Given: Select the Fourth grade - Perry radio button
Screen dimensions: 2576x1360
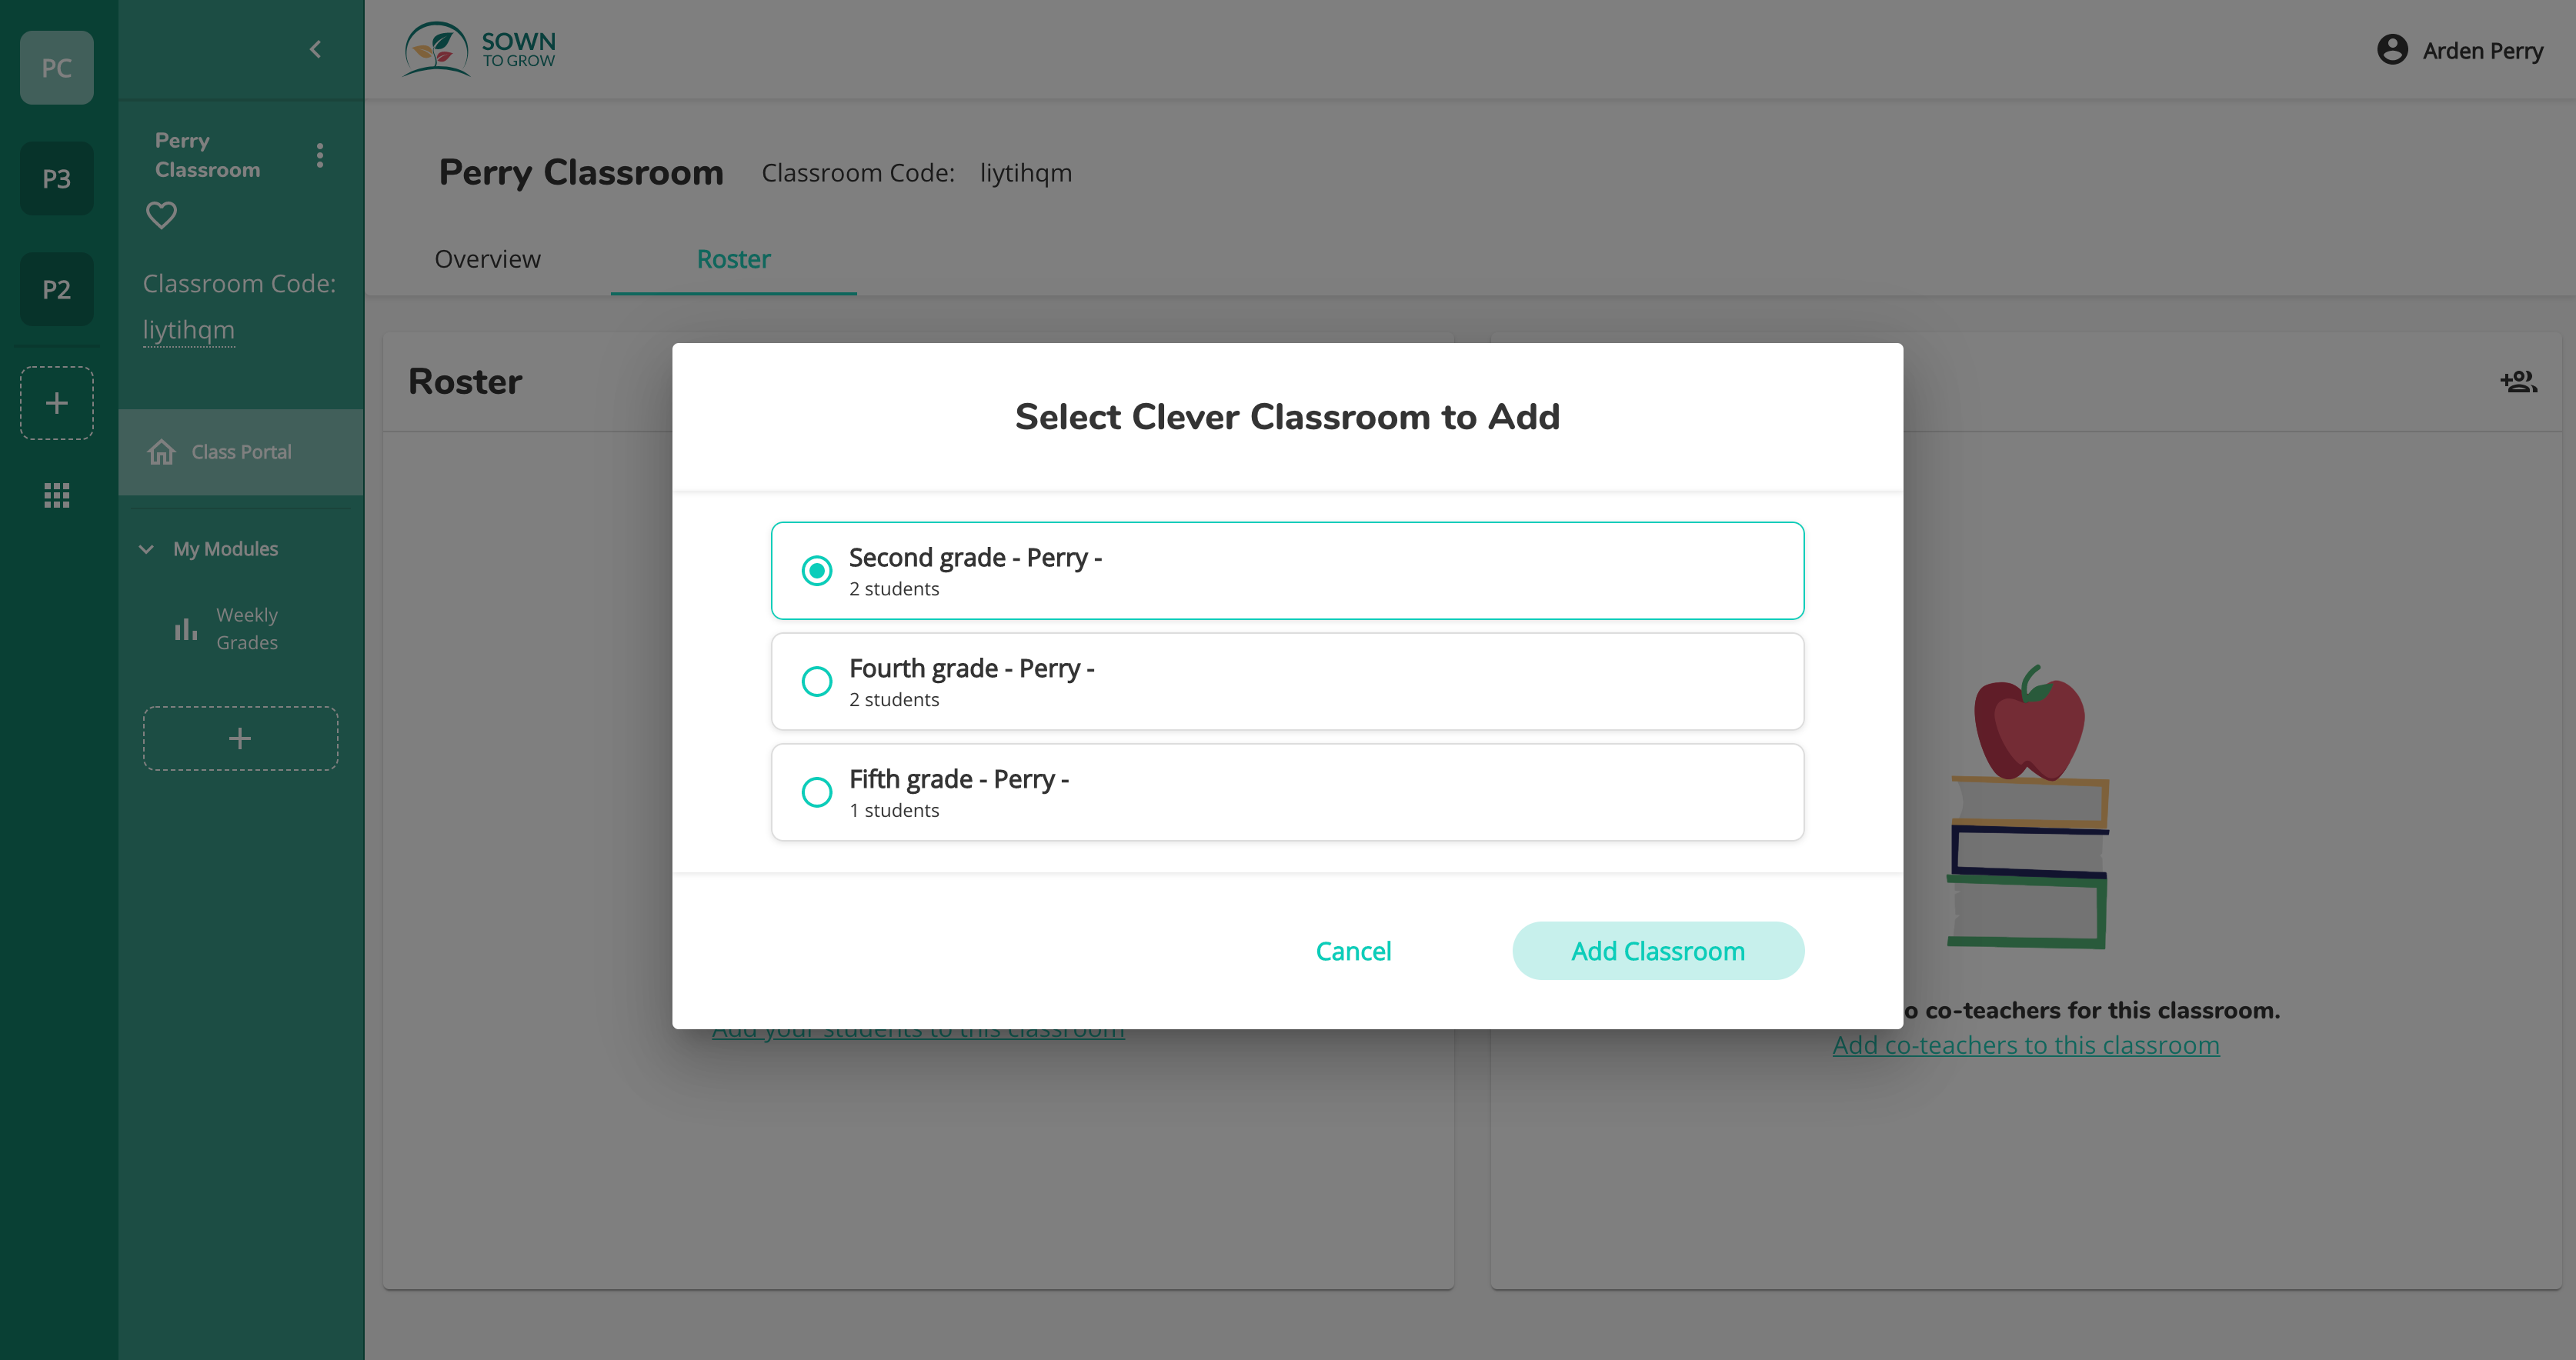Looking at the screenshot, I should (816, 682).
